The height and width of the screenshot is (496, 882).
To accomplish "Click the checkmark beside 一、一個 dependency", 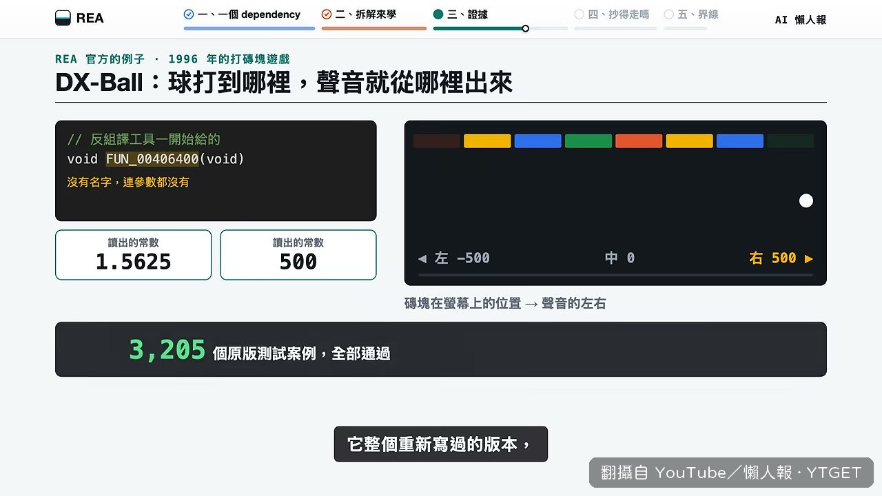I will pyautogui.click(x=189, y=14).
